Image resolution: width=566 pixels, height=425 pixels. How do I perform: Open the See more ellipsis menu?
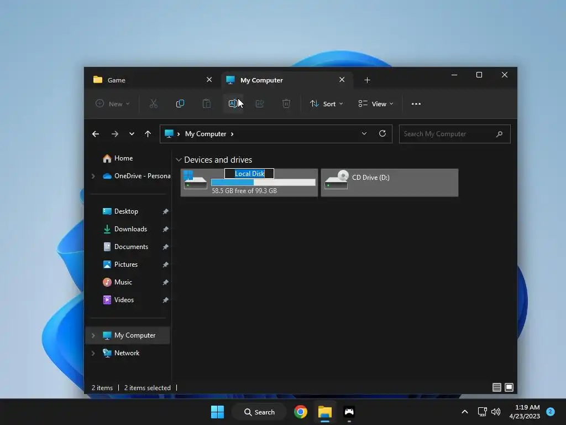pos(416,103)
